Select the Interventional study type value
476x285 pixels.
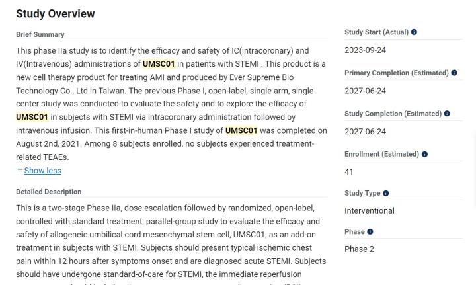coord(369,210)
